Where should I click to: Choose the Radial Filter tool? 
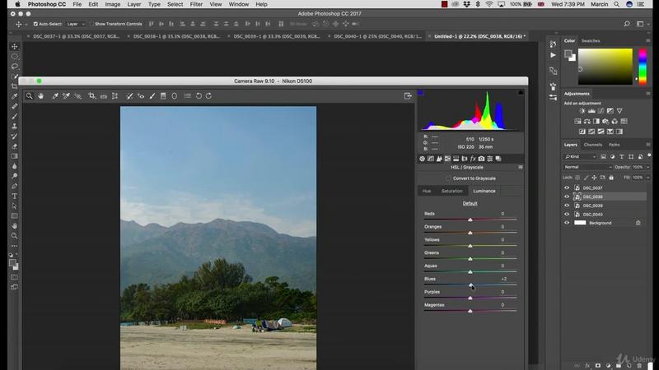coord(175,96)
